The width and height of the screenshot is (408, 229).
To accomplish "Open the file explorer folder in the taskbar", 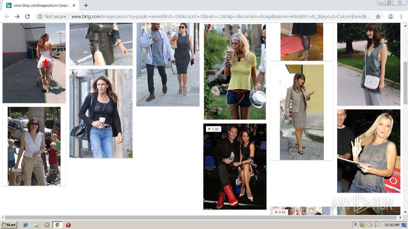I will point(36,225).
